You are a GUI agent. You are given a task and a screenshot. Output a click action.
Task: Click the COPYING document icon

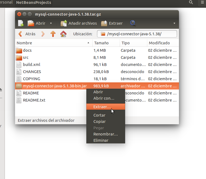tap(19, 79)
